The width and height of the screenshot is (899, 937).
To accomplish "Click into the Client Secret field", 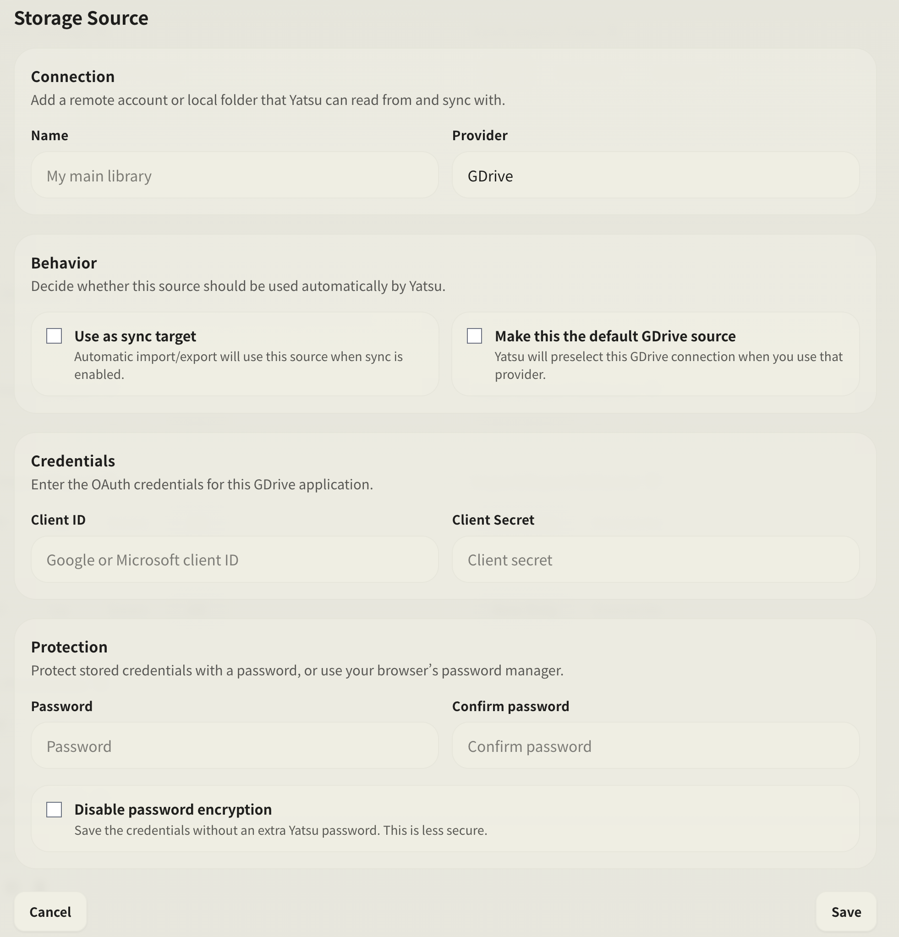I will (655, 559).
